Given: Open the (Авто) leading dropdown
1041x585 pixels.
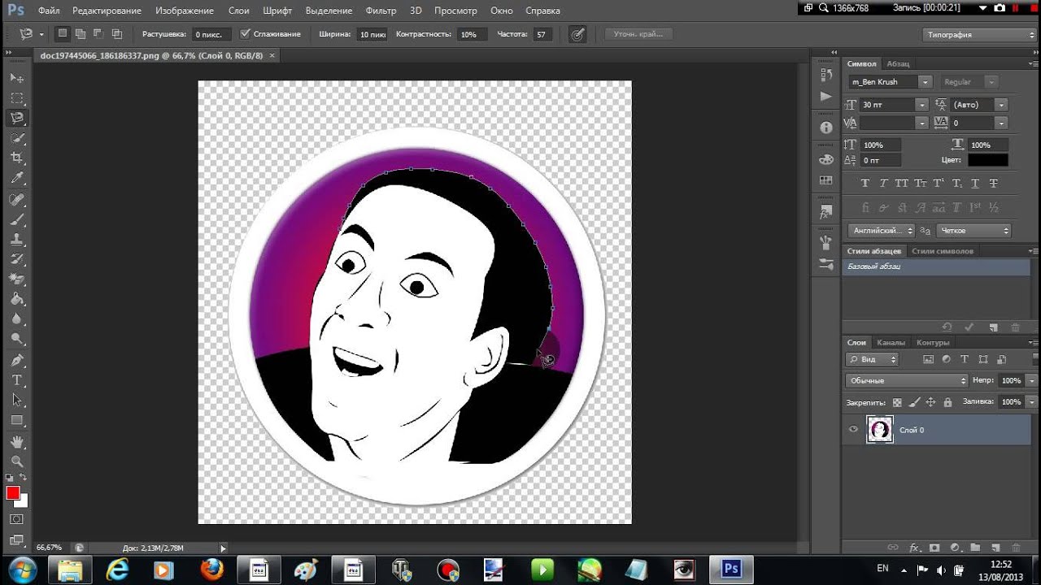Looking at the screenshot, I should pyautogui.click(x=1001, y=105).
